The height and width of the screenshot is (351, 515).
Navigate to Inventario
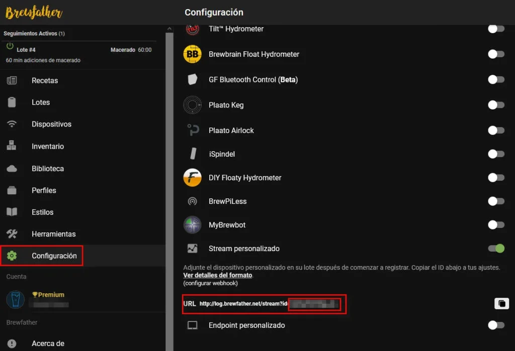(x=83, y=146)
